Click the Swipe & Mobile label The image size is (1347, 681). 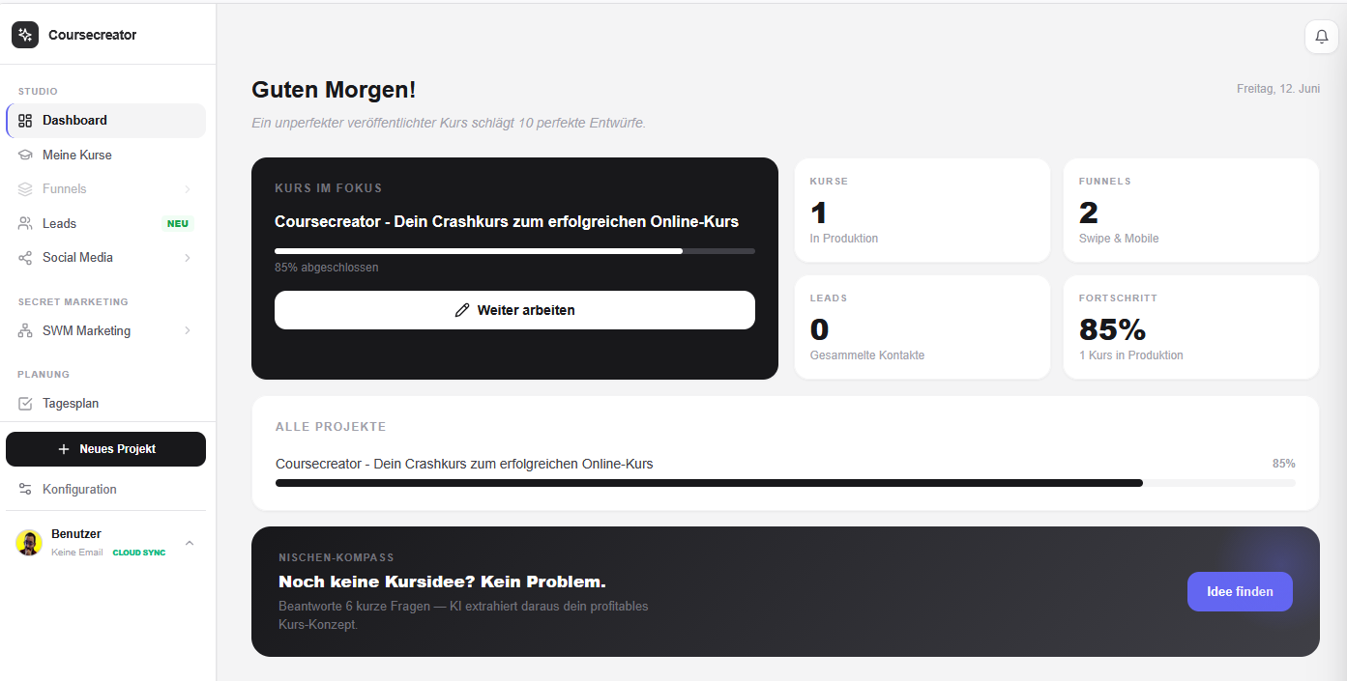coord(1119,239)
